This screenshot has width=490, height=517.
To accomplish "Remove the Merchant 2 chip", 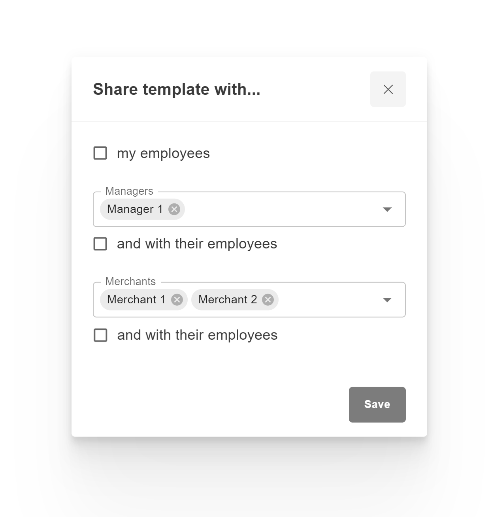I will coord(268,300).
